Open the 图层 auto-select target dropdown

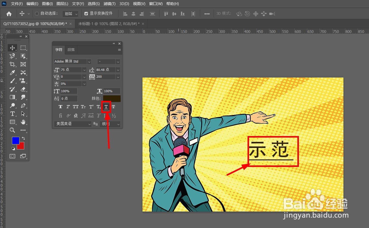71,14
